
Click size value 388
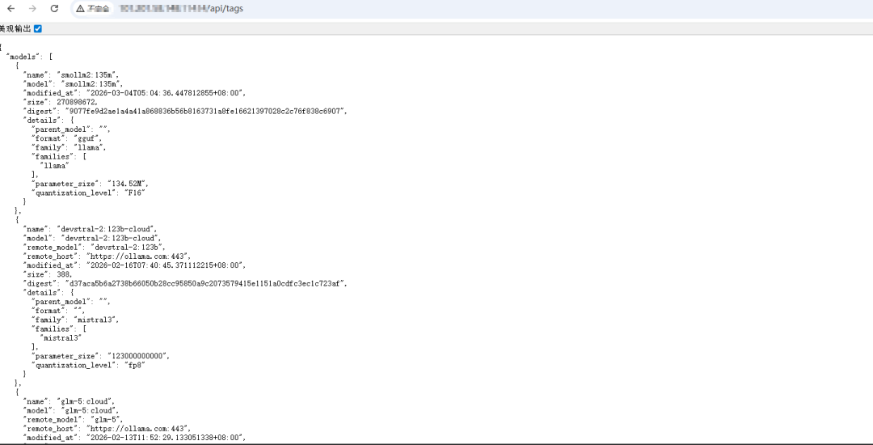coord(64,274)
